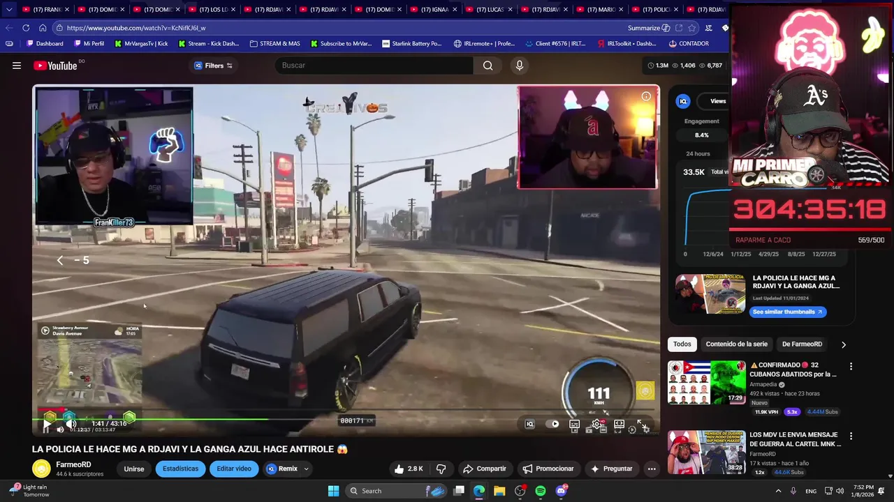Open File Explorer from the taskbar
Image resolution: width=894 pixels, height=502 pixels.
point(499,491)
